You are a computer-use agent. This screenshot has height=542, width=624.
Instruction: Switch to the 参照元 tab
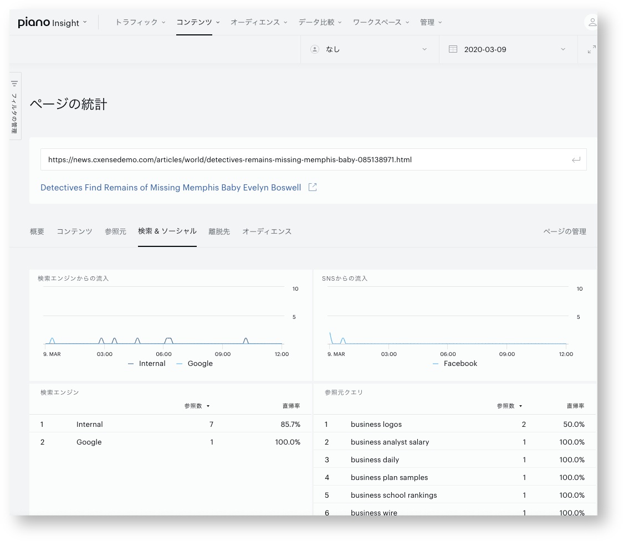pos(115,231)
